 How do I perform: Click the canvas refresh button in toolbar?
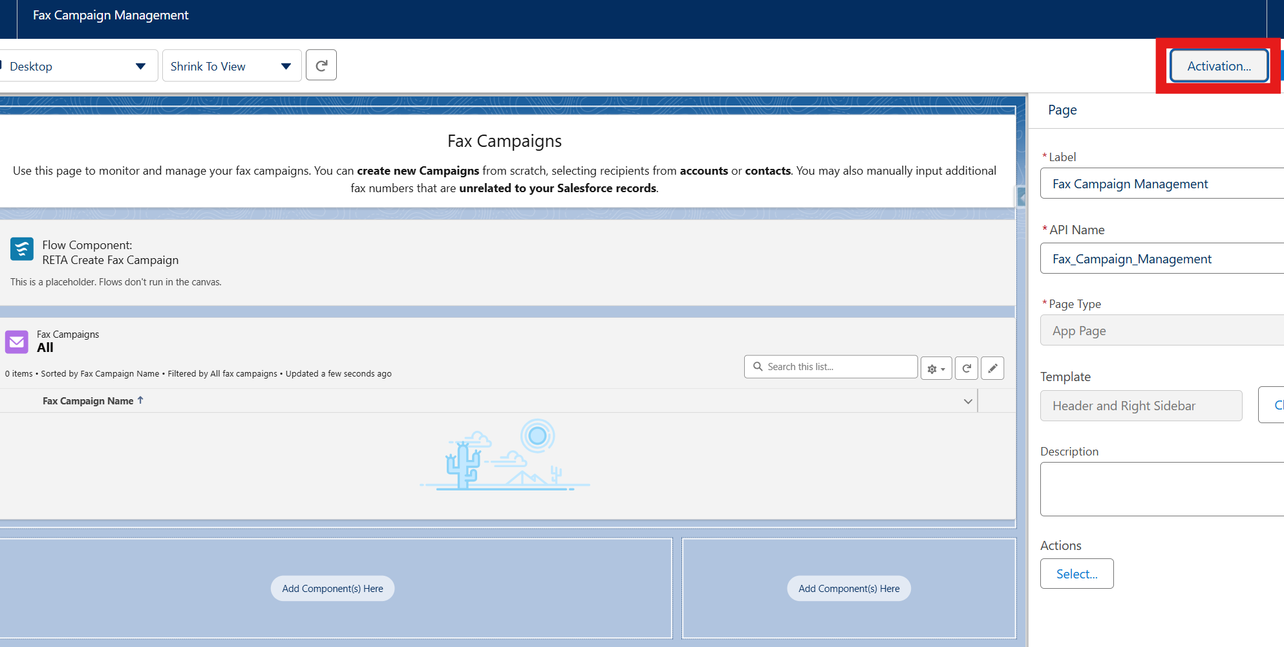coord(321,65)
